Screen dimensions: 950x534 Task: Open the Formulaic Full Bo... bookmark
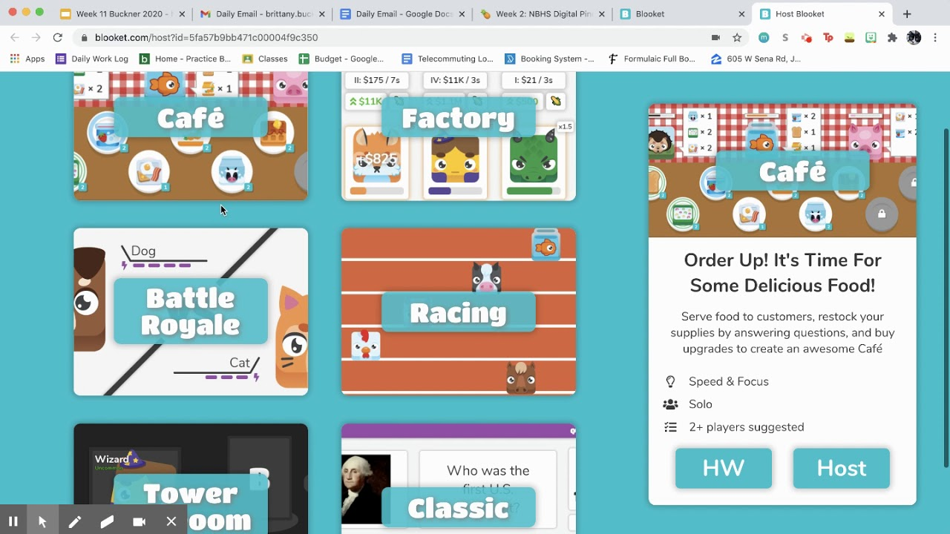coord(652,59)
